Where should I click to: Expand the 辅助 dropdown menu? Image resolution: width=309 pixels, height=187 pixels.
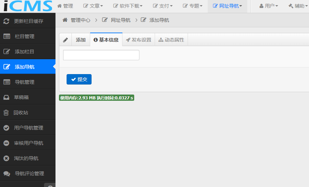point(298,6)
